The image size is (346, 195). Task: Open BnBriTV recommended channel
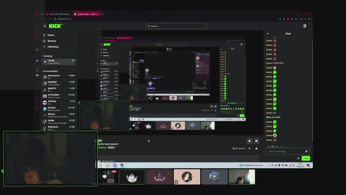click(59, 90)
